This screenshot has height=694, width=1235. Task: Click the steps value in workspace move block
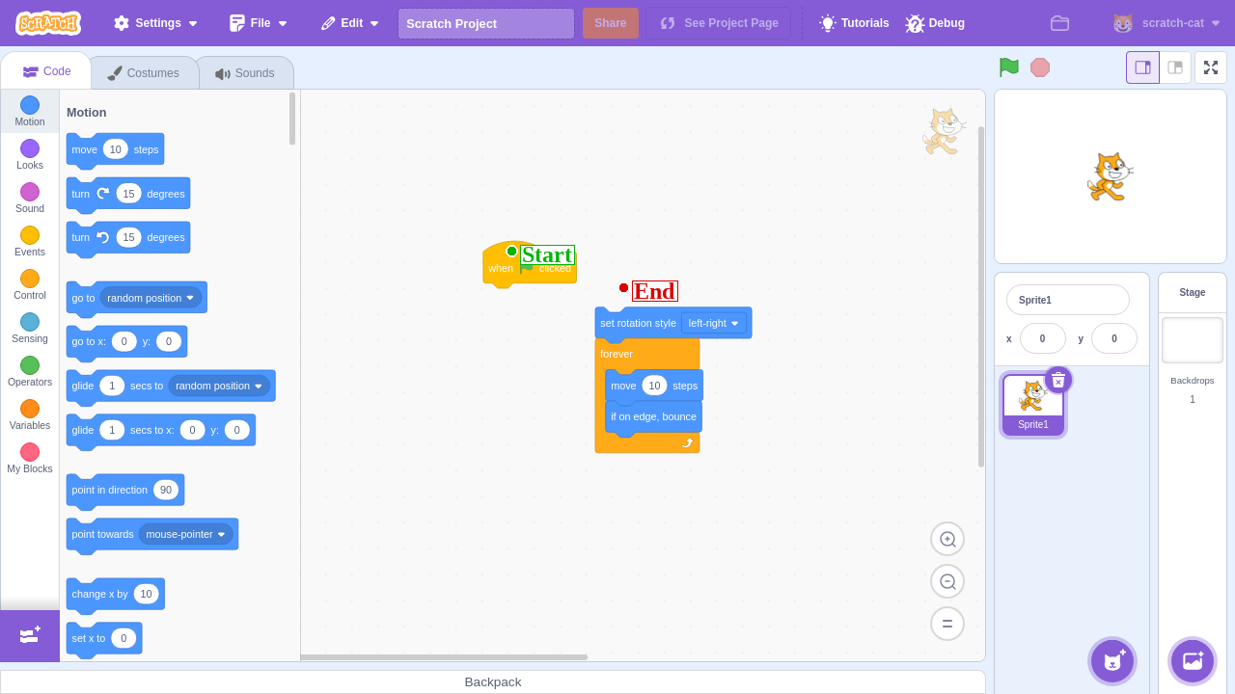click(654, 386)
